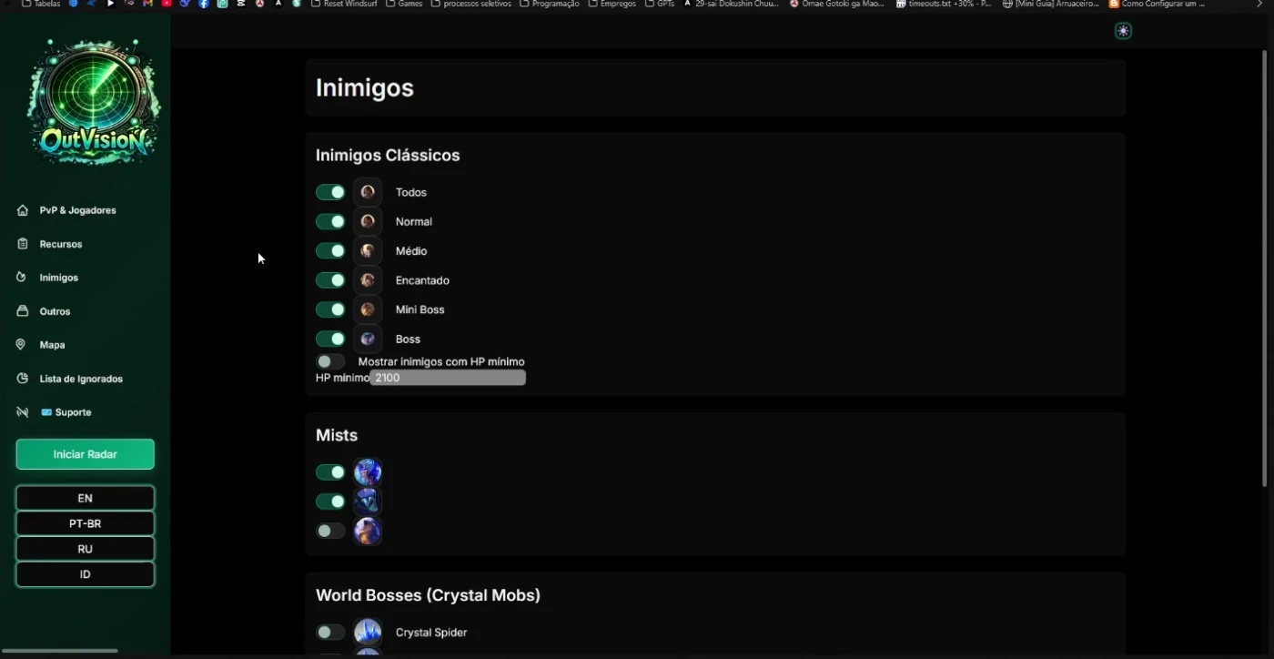Enable the minimum HP filter toggle
Screen dimensions: 1274x659
click(330, 361)
